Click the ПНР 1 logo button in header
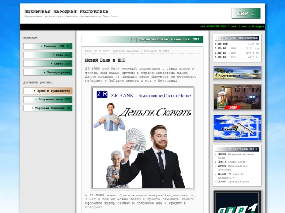The width and height of the screenshot is (285, 213). 246,13
